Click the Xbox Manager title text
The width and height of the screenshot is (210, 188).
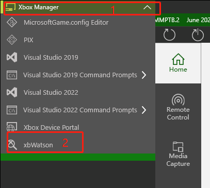(39, 7)
